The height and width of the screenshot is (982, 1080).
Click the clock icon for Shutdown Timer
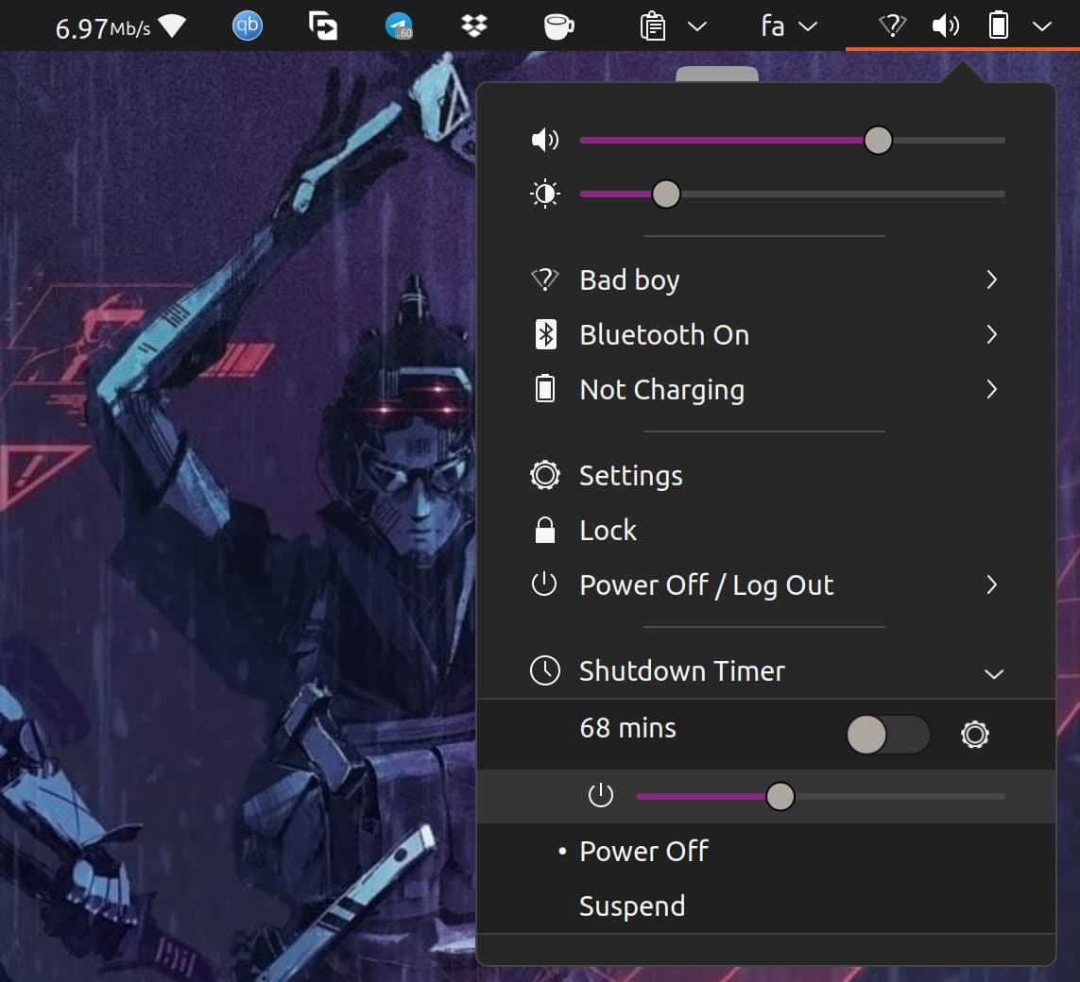click(545, 670)
